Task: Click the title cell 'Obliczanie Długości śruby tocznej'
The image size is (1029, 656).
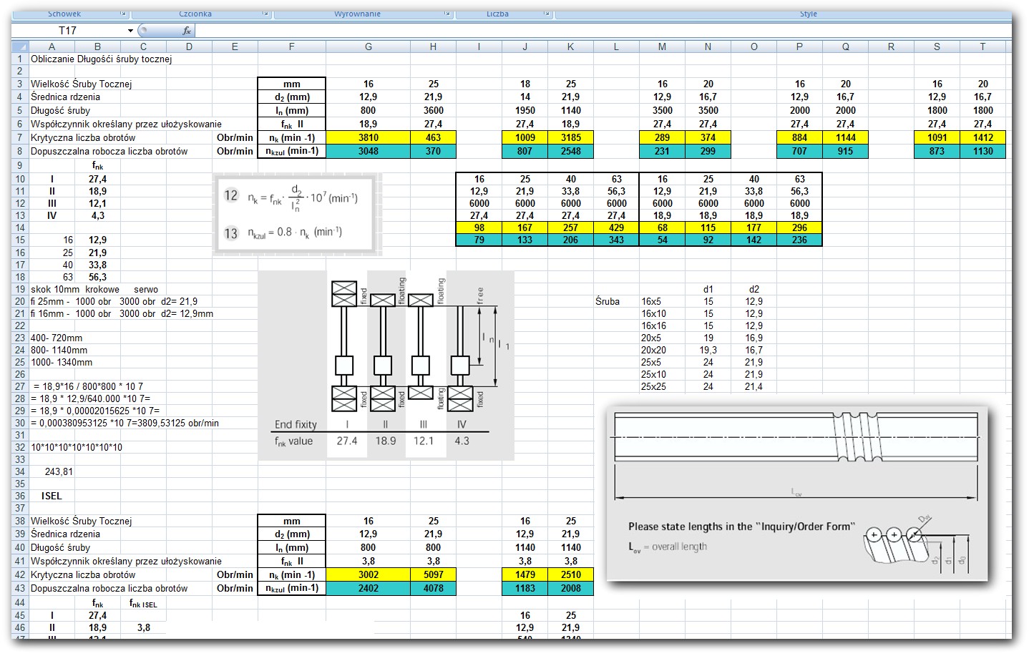Action: tap(101, 59)
